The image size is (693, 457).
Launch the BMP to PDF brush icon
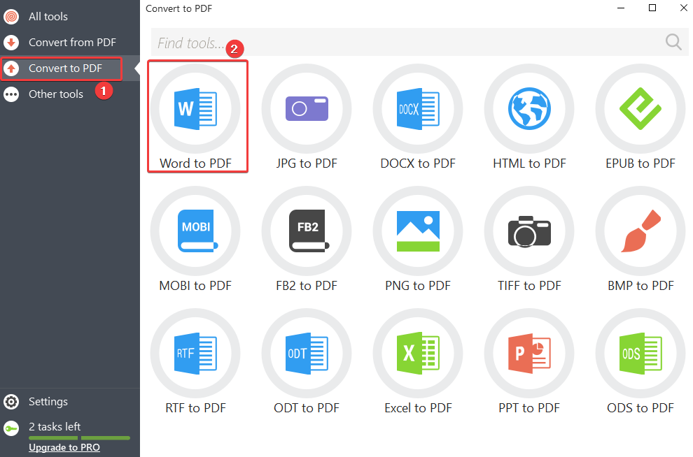click(x=640, y=231)
